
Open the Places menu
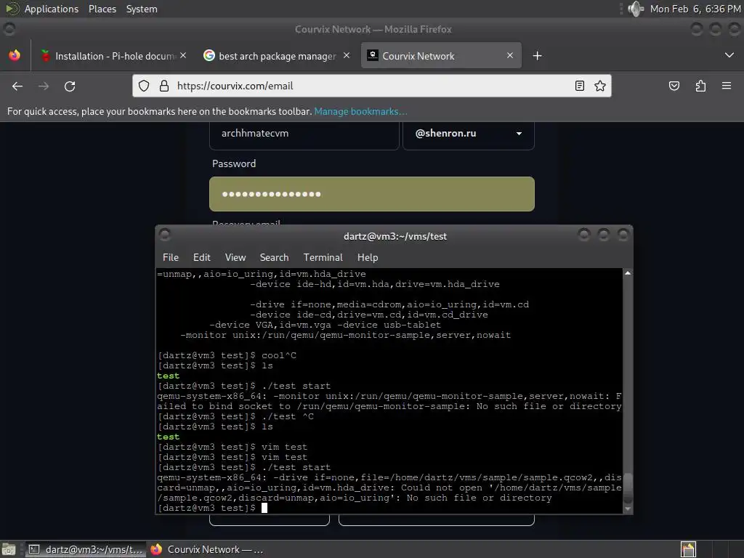click(102, 9)
